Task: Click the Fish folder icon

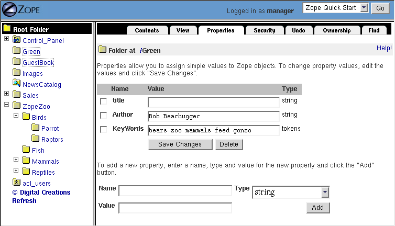Action: [x=26, y=150]
